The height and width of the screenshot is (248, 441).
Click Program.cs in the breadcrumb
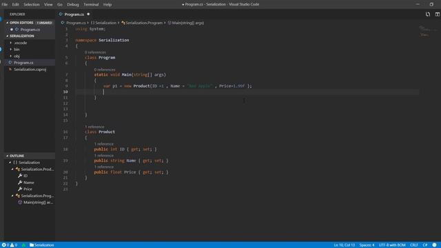(x=76, y=23)
